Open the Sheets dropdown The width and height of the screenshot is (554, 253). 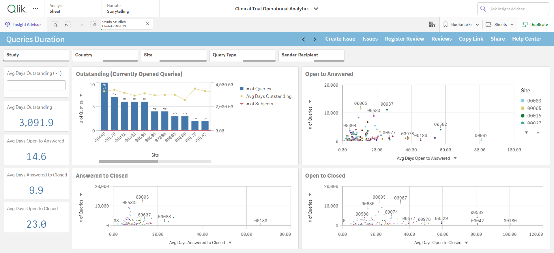point(500,24)
